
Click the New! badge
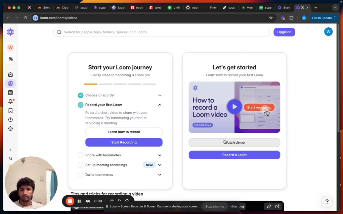149,165
